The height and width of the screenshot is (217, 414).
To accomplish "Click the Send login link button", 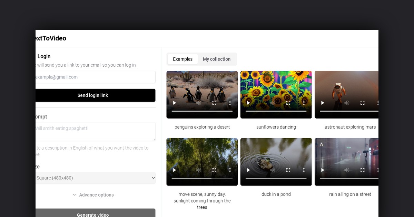I will [93, 95].
